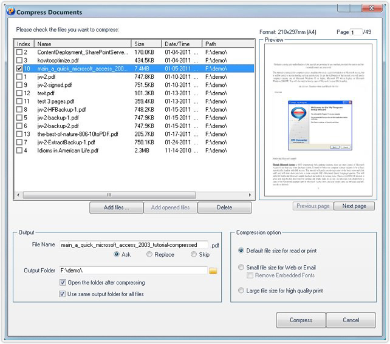Click the document preview thumbnail
Viewport: 390px width, 344px height.
[318, 120]
